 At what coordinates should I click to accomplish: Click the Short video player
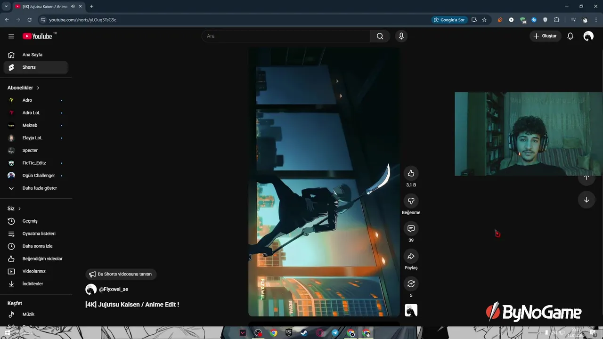[x=324, y=182]
